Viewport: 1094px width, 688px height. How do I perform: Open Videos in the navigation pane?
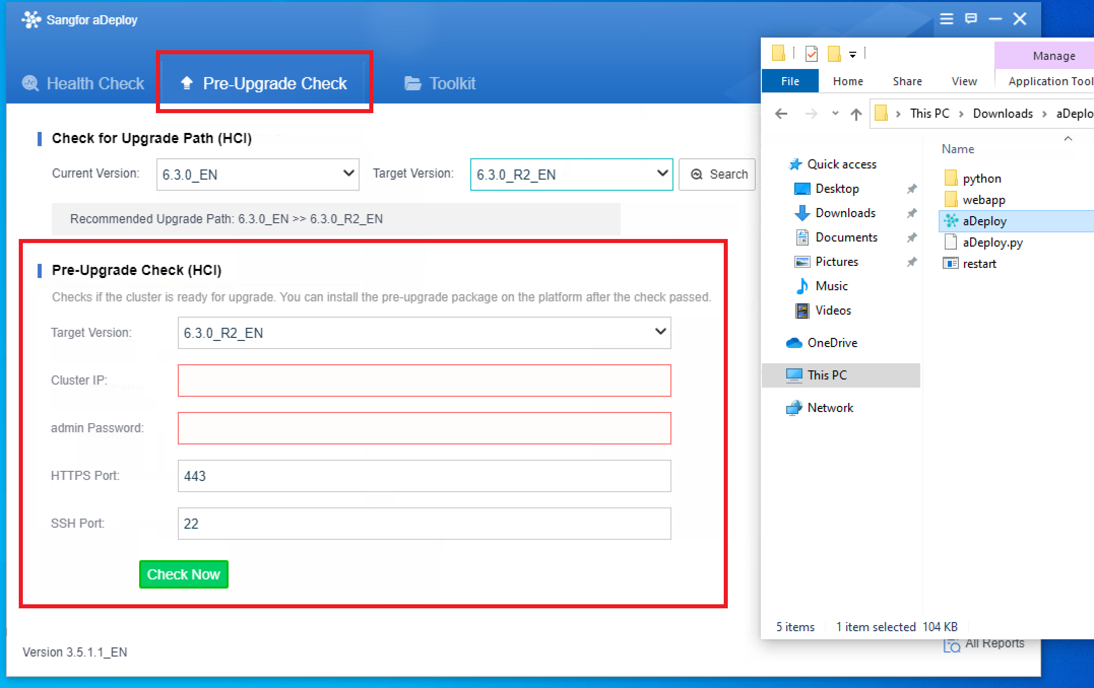pos(833,311)
